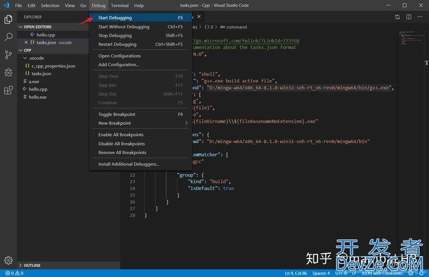Choose Install Additional Debuggers...

141,164
